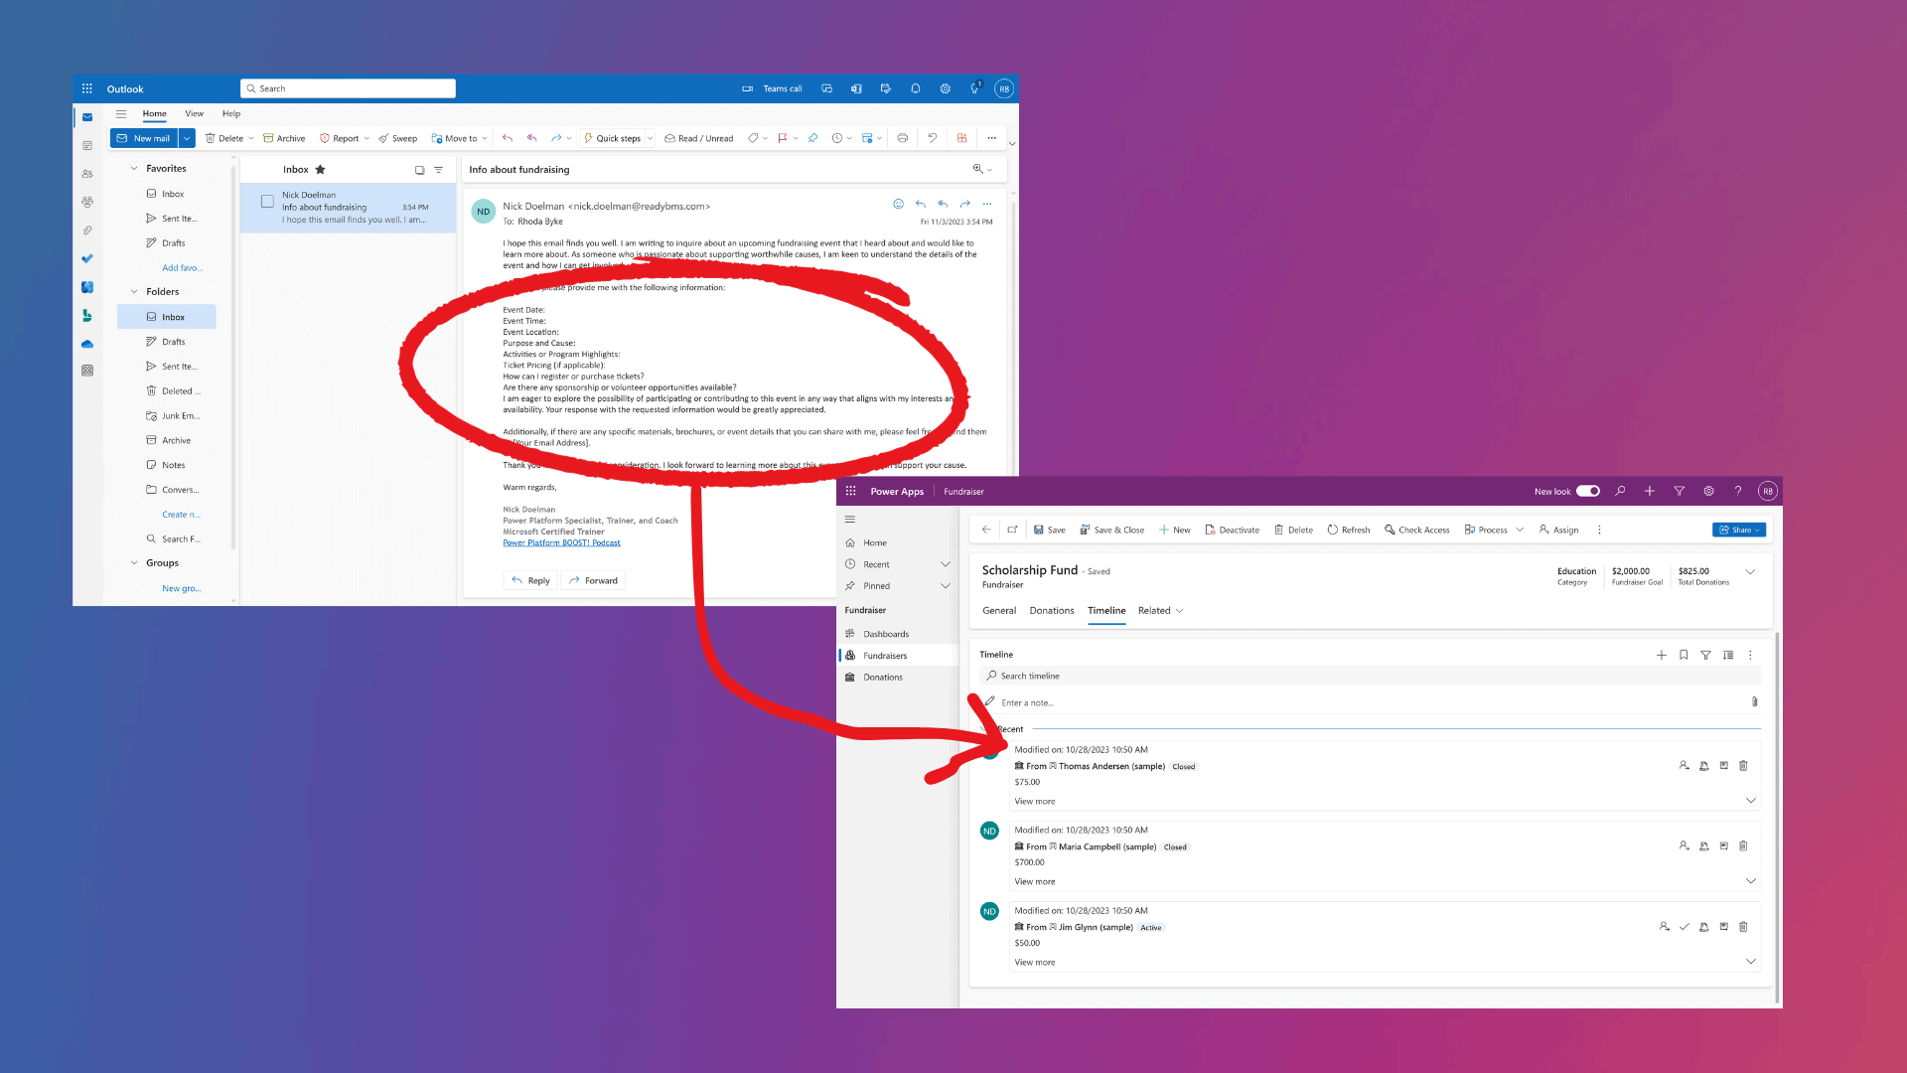Expand the New mail dropdown arrow

pyautogui.click(x=187, y=138)
